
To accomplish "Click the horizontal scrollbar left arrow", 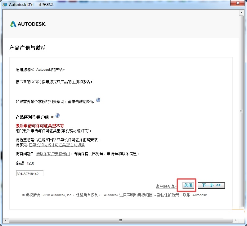I will (6, 220).
